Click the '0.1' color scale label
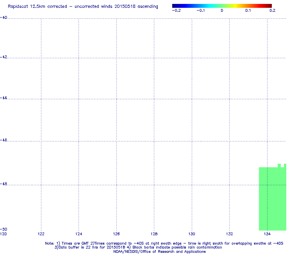 tap(248, 11)
